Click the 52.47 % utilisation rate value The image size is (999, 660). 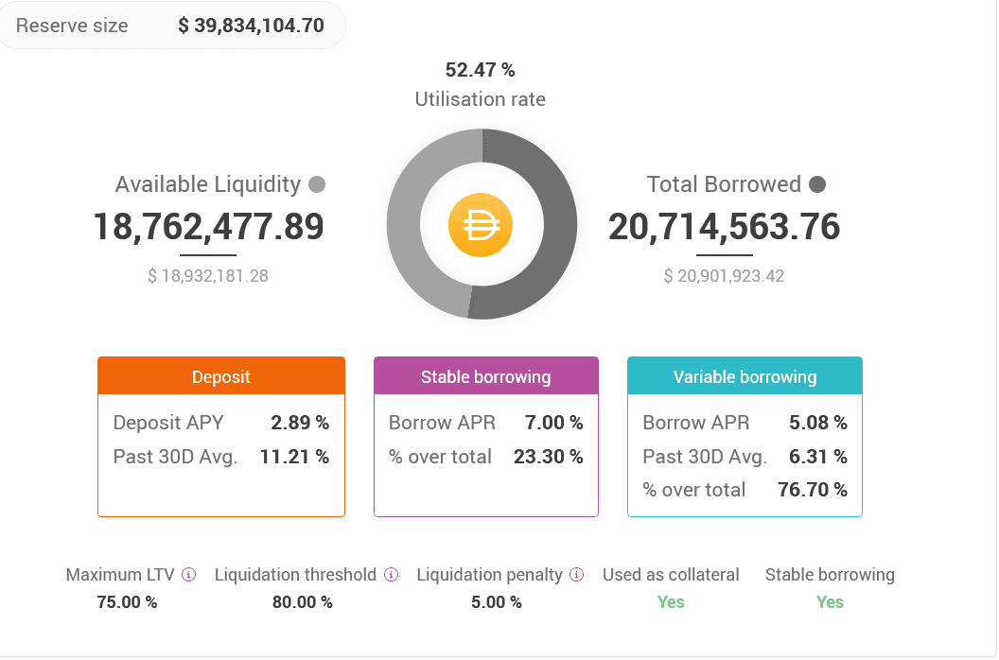coord(481,70)
